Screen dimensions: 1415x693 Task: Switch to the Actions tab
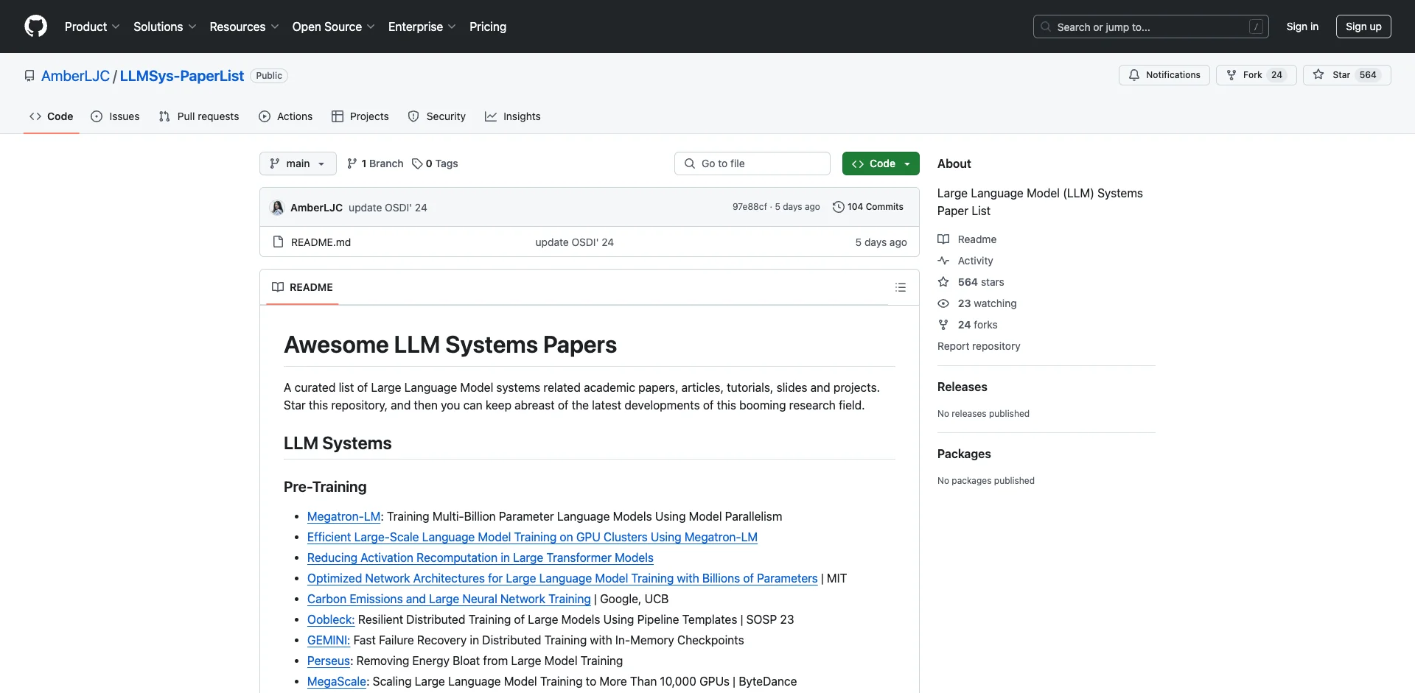tap(286, 116)
